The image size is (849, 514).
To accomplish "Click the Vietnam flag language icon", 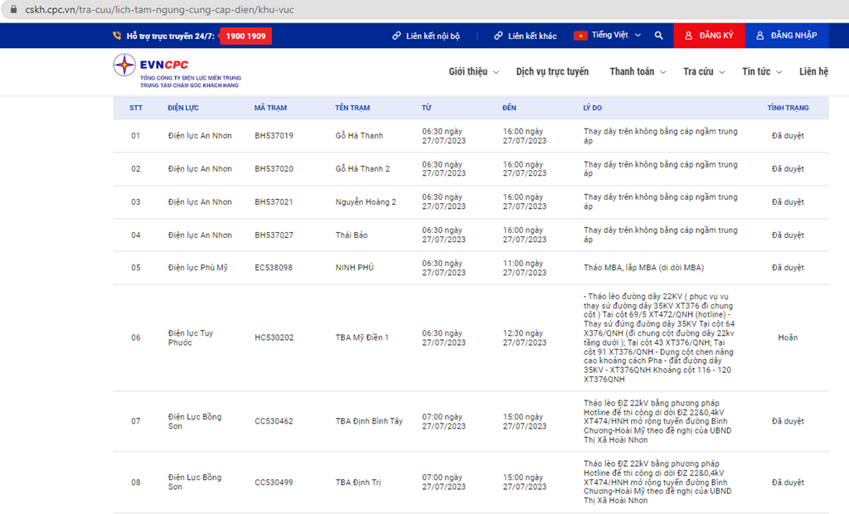I will [x=580, y=36].
